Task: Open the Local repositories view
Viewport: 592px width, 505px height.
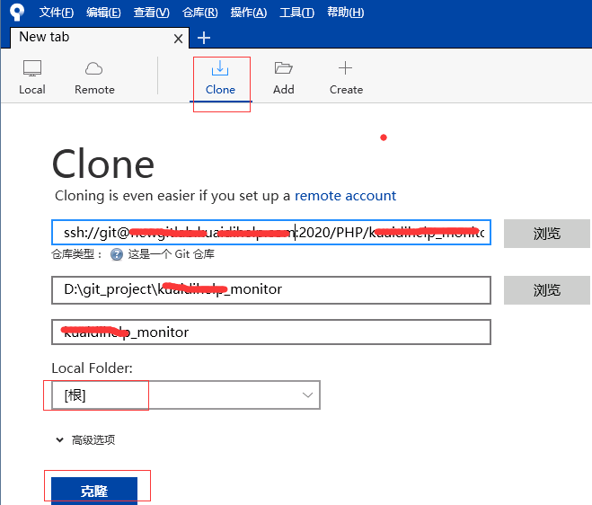Action: point(32,77)
